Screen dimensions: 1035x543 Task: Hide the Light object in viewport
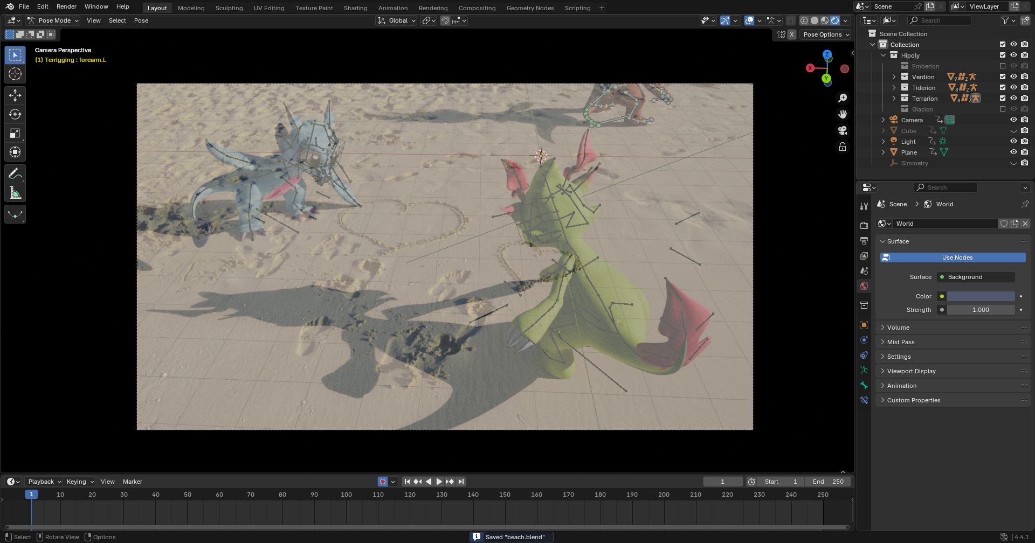tap(1013, 142)
